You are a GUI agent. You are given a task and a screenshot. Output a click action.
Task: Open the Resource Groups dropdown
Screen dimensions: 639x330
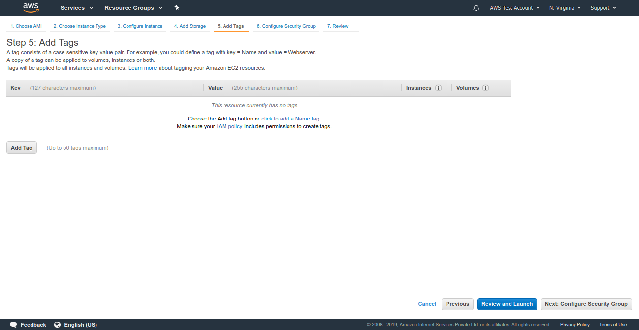click(x=133, y=8)
